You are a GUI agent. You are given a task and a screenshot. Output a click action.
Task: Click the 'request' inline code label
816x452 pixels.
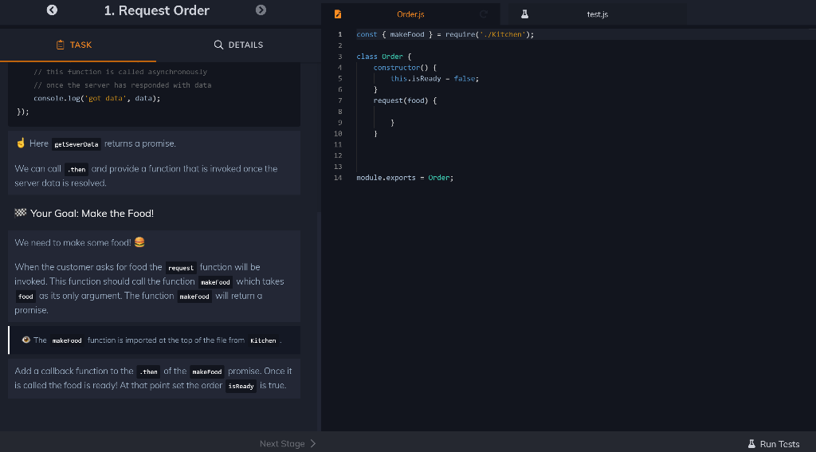tap(181, 268)
